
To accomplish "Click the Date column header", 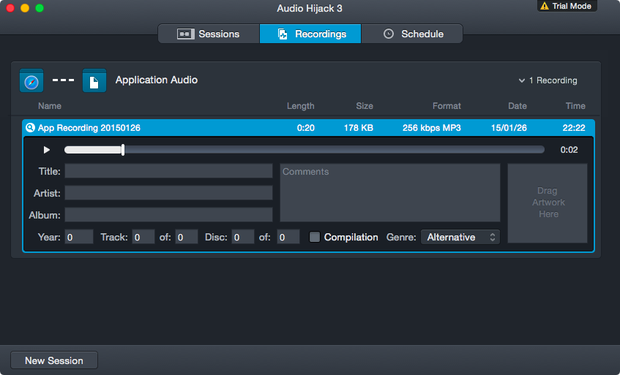I will pyautogui.click(x=518, y=106).
